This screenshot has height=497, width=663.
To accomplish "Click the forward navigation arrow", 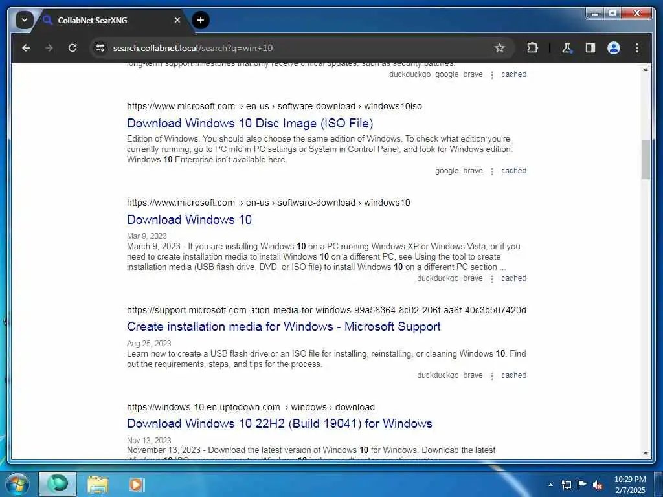I will coord(49,48).
